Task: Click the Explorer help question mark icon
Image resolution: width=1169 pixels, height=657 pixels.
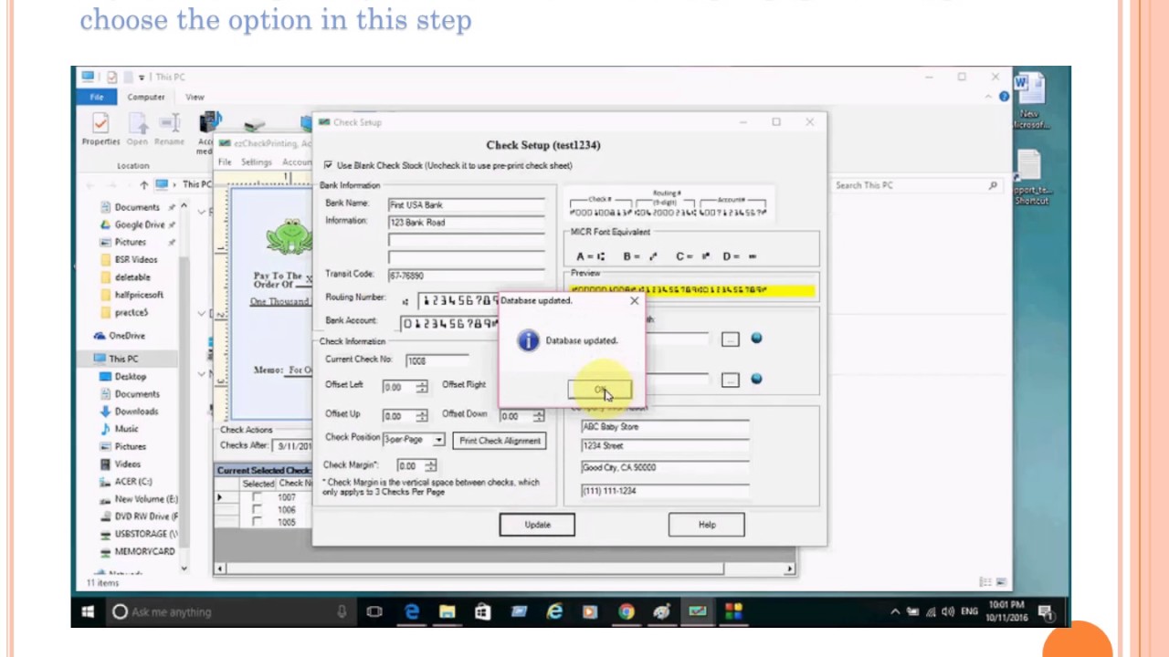Action: (x=1004, y=97)
